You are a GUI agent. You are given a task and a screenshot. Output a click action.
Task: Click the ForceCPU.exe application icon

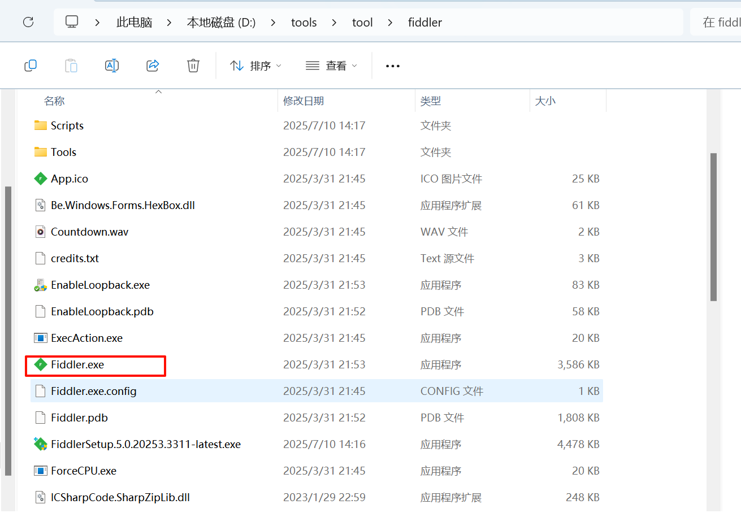40,471
